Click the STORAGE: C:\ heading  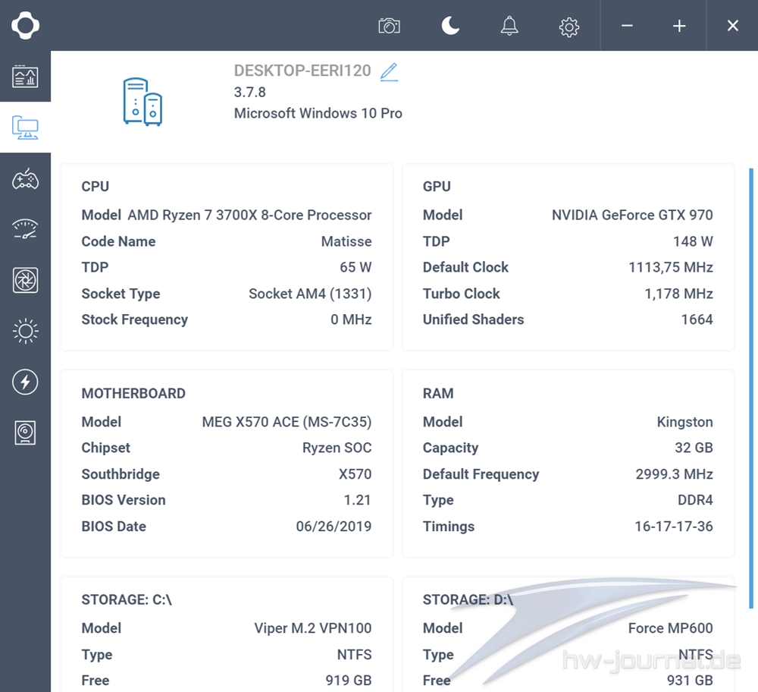pos(127,600)
